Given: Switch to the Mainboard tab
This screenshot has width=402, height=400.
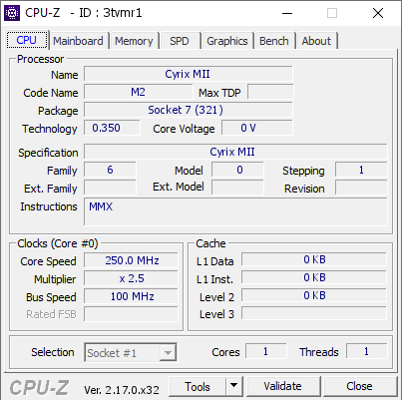Looking at the screenshot, I should [78, 41].
